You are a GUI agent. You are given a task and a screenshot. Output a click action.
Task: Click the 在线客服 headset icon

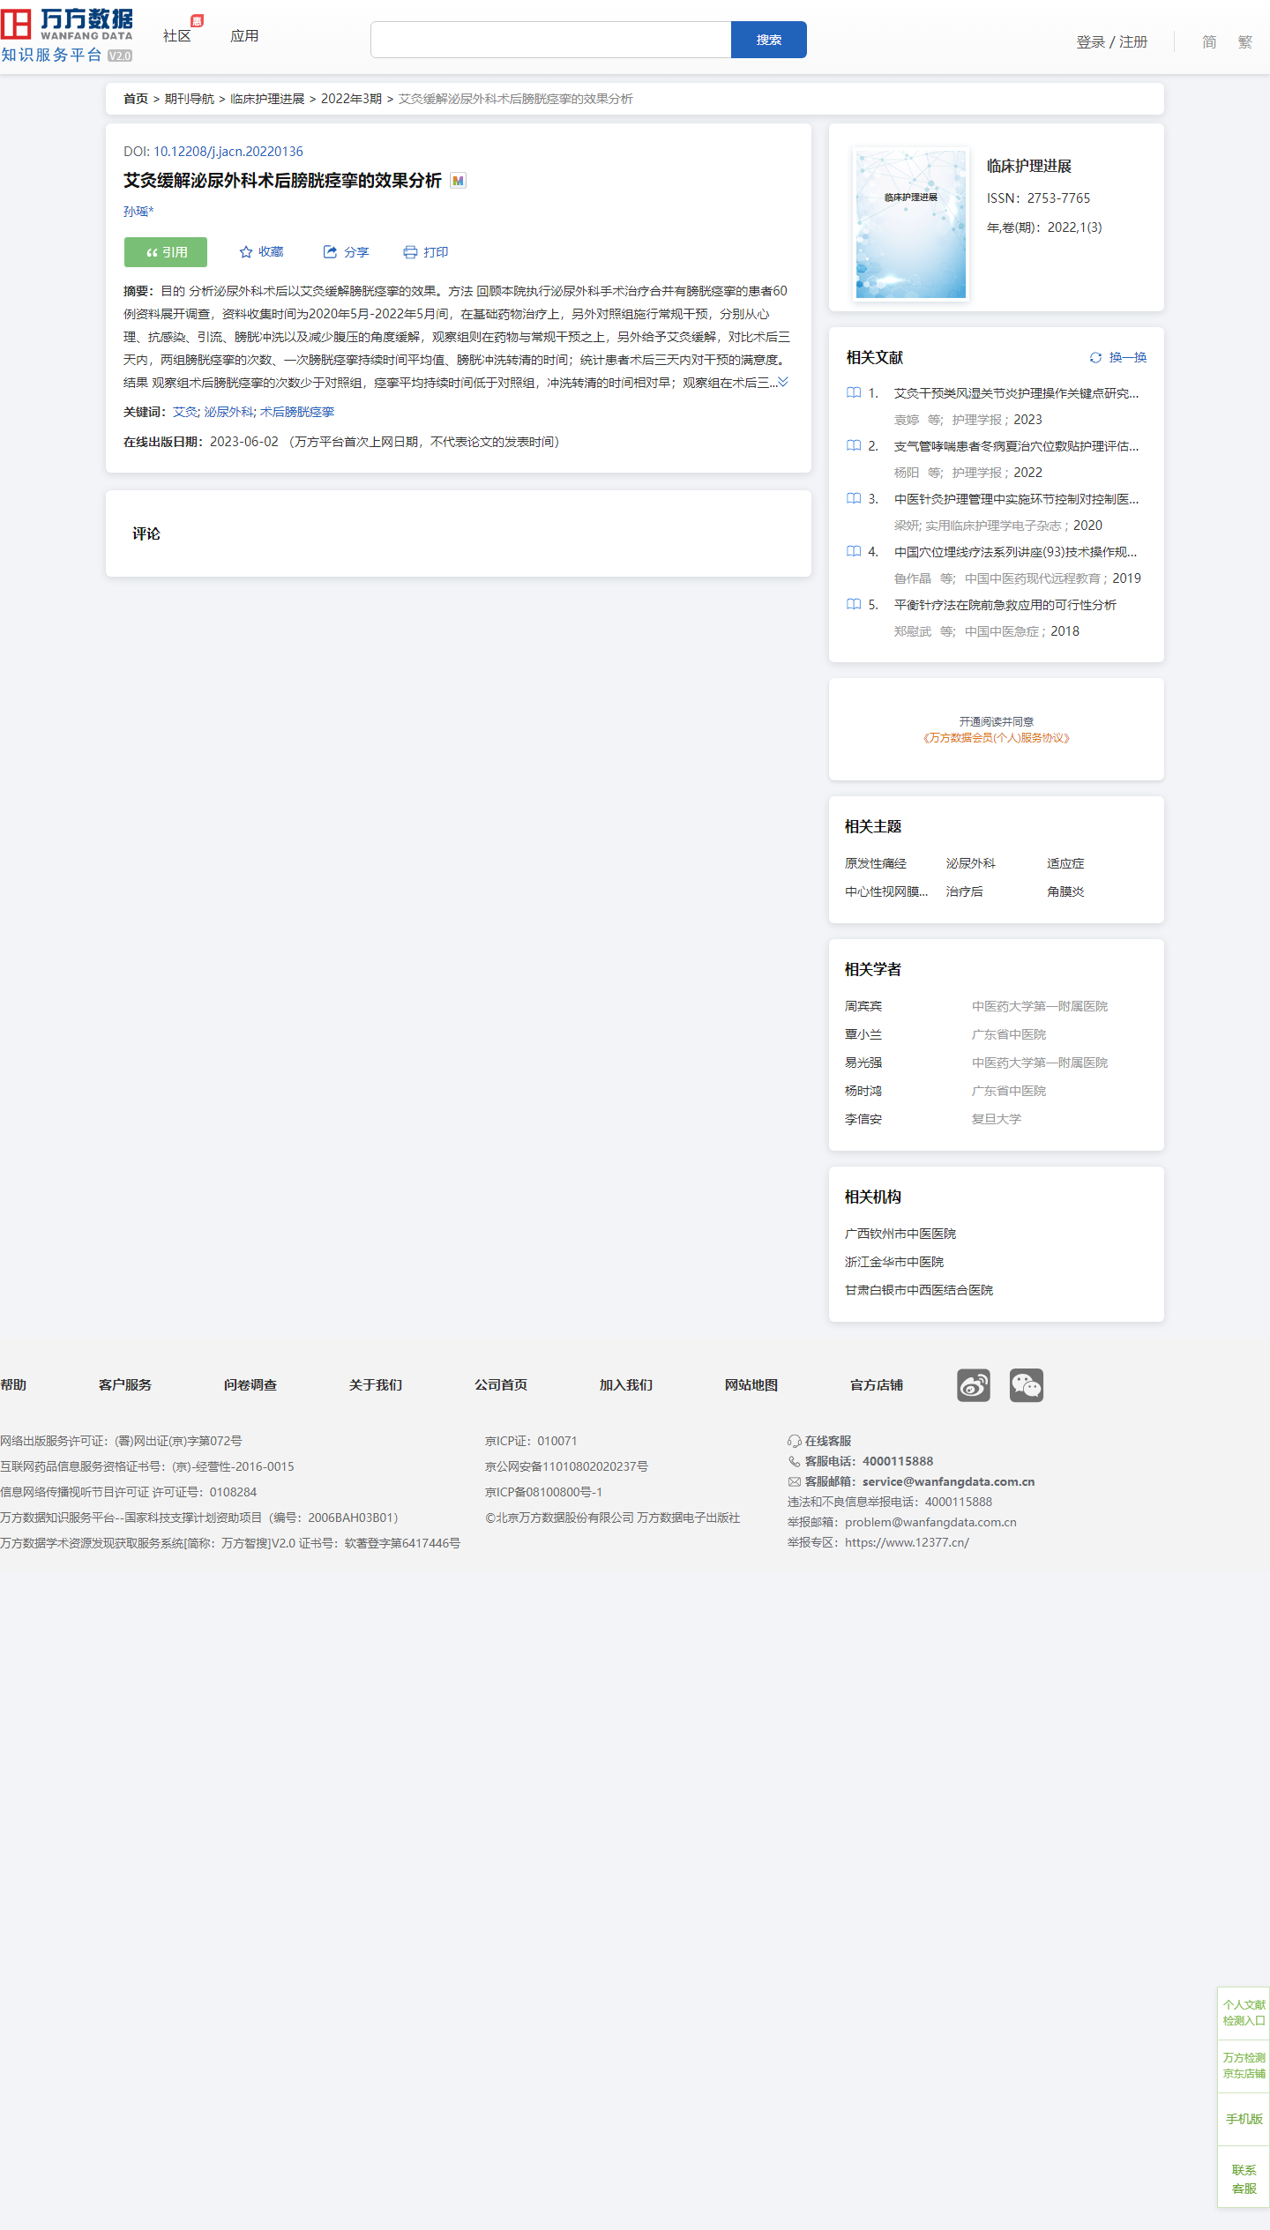(x=794, y=1441)
